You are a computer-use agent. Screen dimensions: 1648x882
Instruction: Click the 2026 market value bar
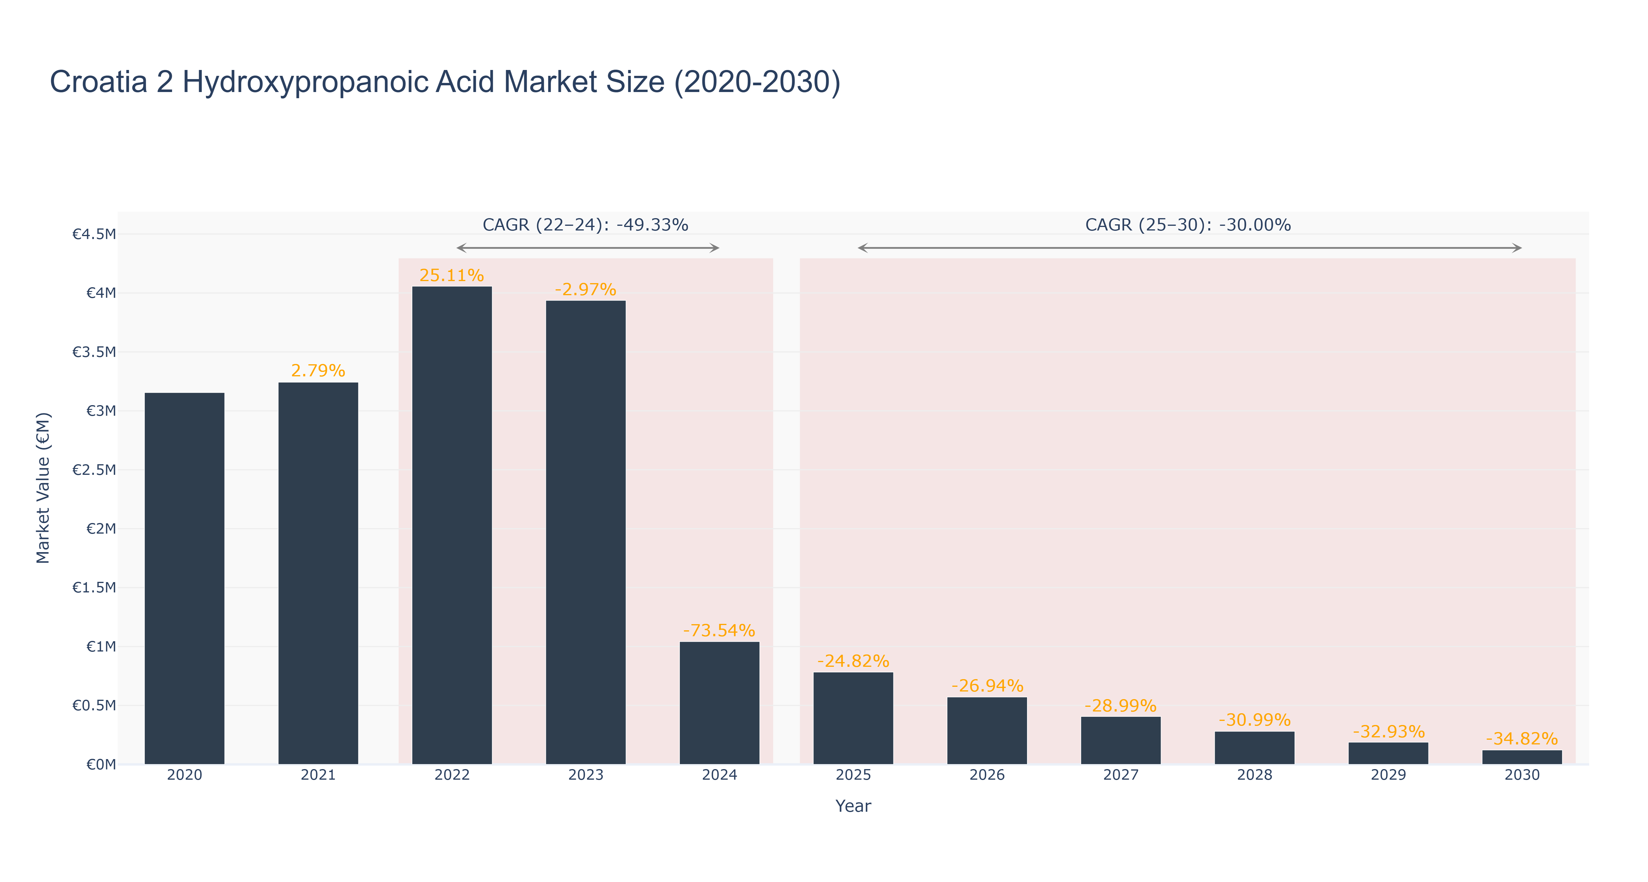click(x=986, y=731)
